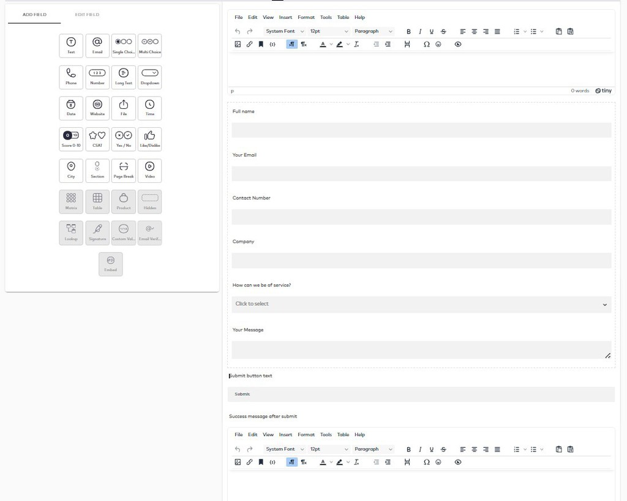627x501 pixels.
Task: Open the 'How can we be of service?' dropdown
Action: pos(421,304)
